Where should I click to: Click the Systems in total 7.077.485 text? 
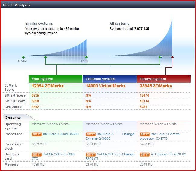(129, 29)
